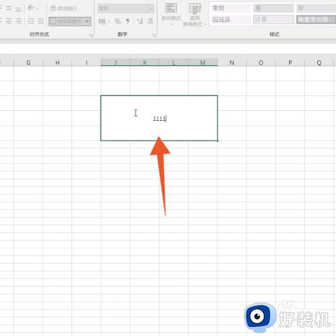
Task: Select column K header
Action: tap(144, 62)
